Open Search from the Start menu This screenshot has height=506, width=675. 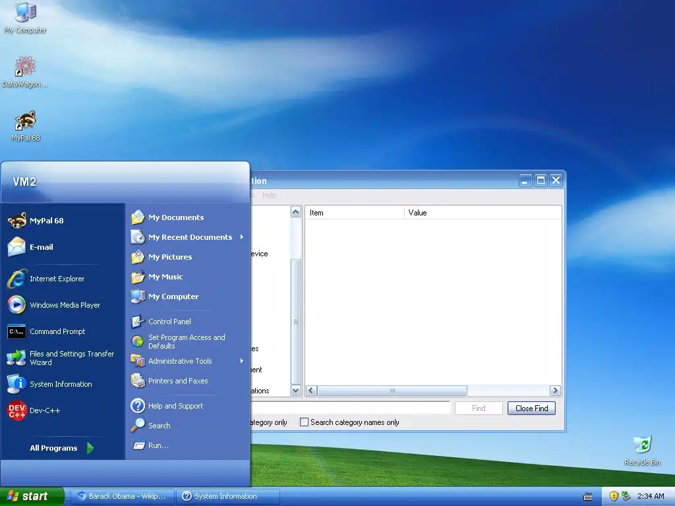(x=187, y=426)
